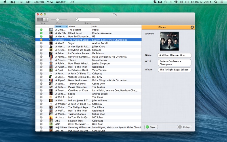This screenshot has width=227, height=142.
Task: Click the battery status icon
Action: point(187,2)
